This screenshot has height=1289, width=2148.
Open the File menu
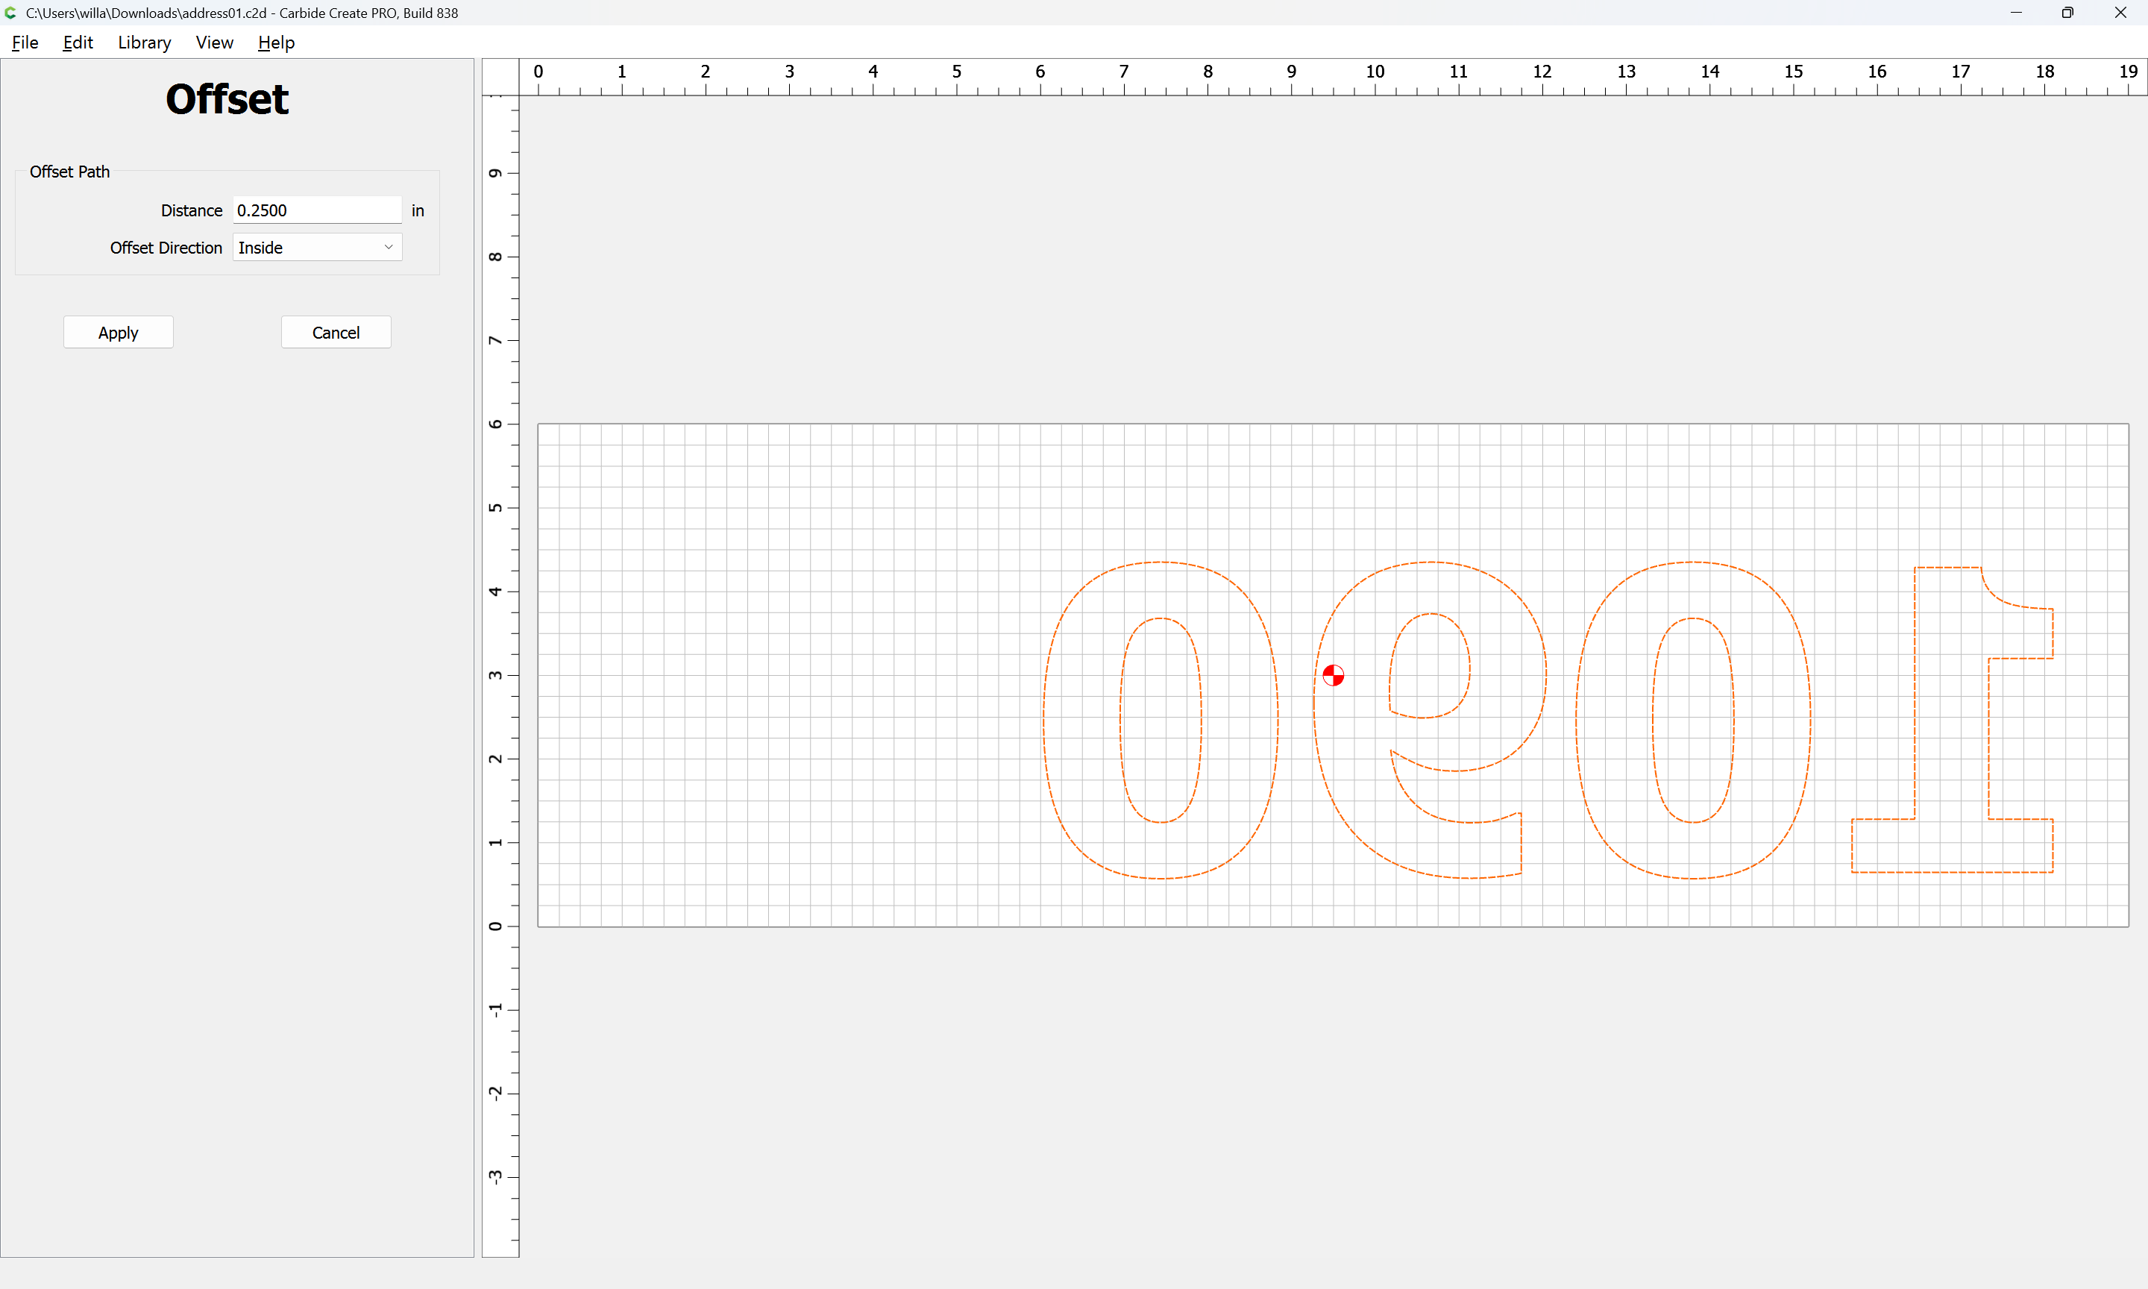(25, 43)
